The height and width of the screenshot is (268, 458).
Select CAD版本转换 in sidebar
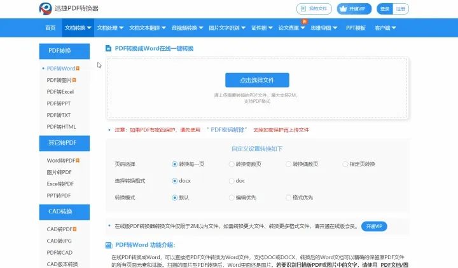[62, 264]
